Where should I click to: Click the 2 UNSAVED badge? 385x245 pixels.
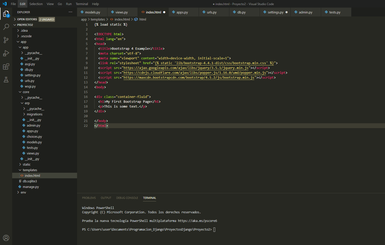pyautogui.click(x=47, y=20)
